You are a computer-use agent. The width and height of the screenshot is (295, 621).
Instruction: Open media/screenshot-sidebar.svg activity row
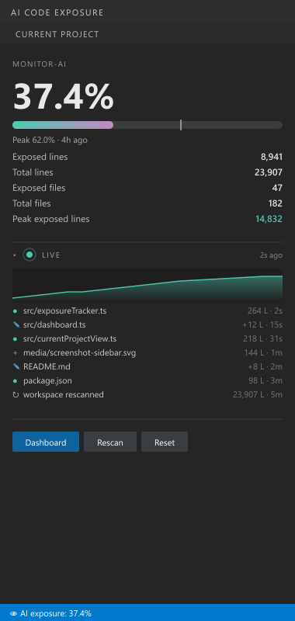147,353
